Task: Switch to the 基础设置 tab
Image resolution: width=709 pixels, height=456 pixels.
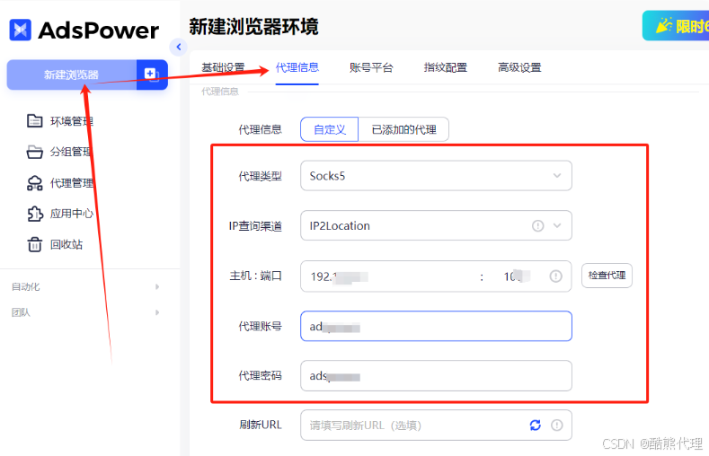Action: [x=222, y=67]
